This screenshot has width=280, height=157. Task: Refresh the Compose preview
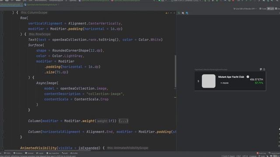tap(179, 13)
